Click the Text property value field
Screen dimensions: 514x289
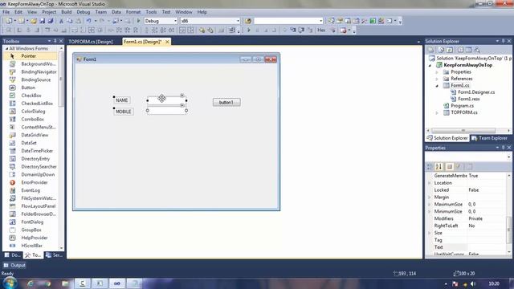click(487, 247)
